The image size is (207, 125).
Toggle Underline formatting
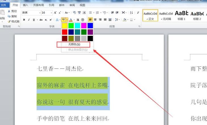(x=34, y=20)
